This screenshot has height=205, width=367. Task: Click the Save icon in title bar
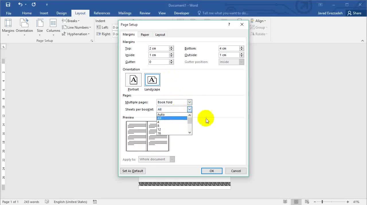[x=8, y=5]
